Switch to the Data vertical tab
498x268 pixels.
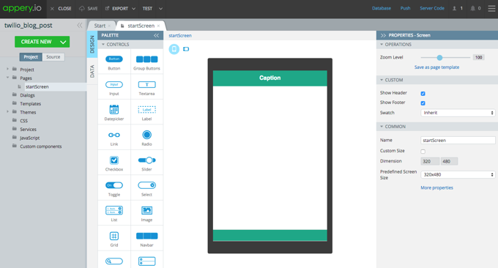pos(92,71)
